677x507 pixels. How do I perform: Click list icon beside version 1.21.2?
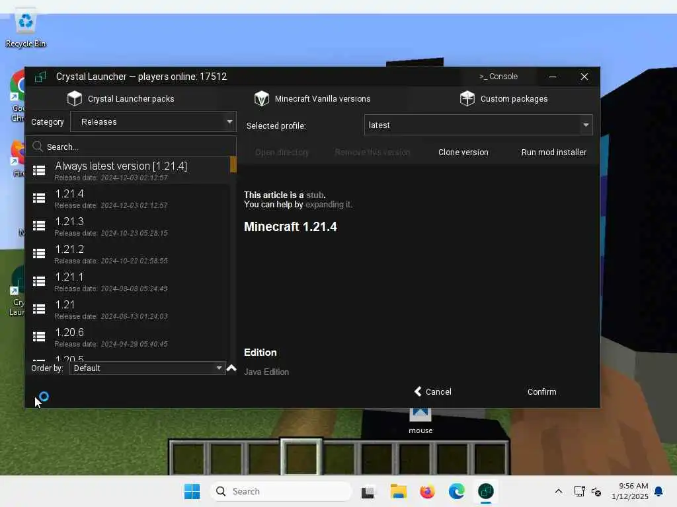[x=39, y=253]
